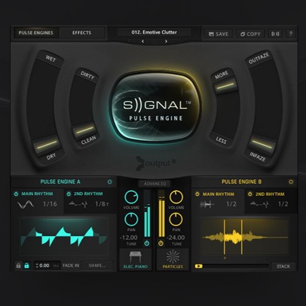Select the Particles instrument source
This screenshot has height=306, width=306.
[173, 259]
